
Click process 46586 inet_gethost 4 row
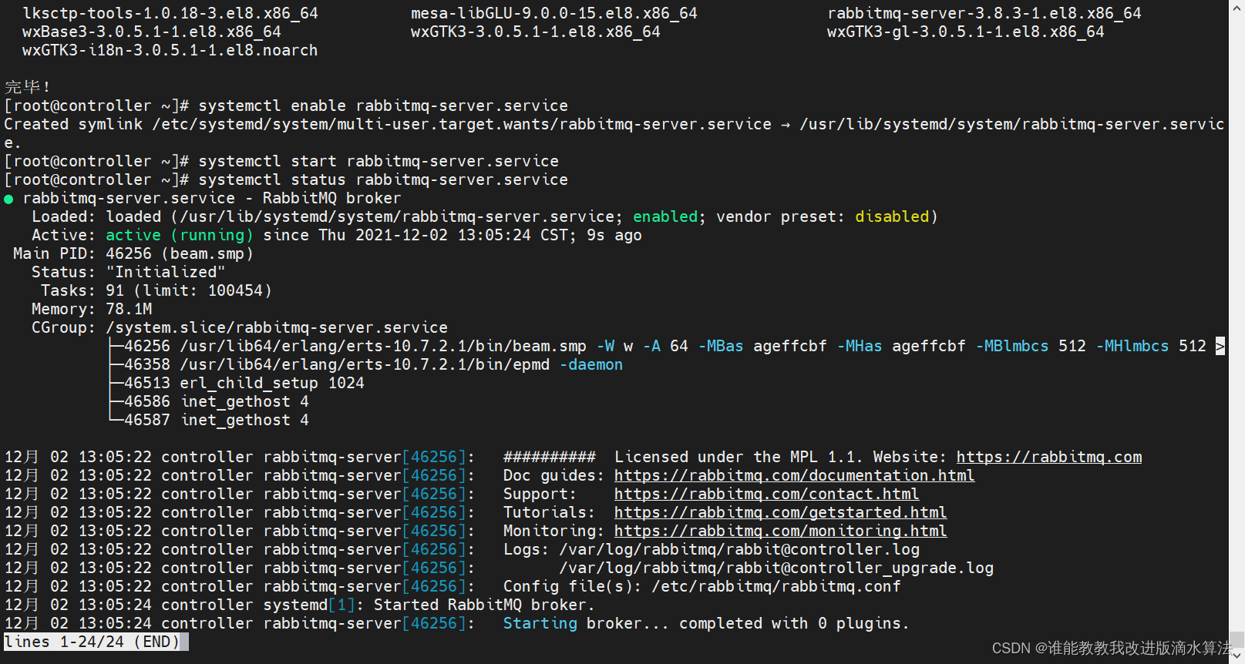(217, 401)
